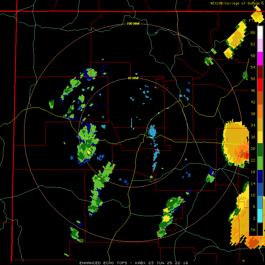This screenshot has height=265, width=265.
Task: Click the "46" legend value
Action: pyautogui.click(x=253, y=91)
